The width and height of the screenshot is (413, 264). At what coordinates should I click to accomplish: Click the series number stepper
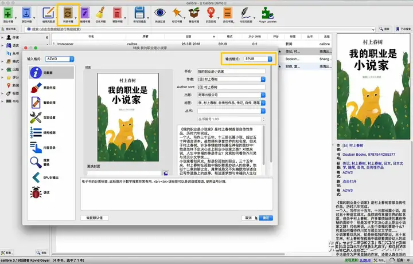263,119
